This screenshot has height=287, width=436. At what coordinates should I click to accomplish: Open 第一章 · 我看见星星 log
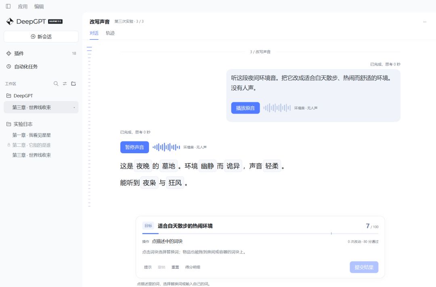31,135
